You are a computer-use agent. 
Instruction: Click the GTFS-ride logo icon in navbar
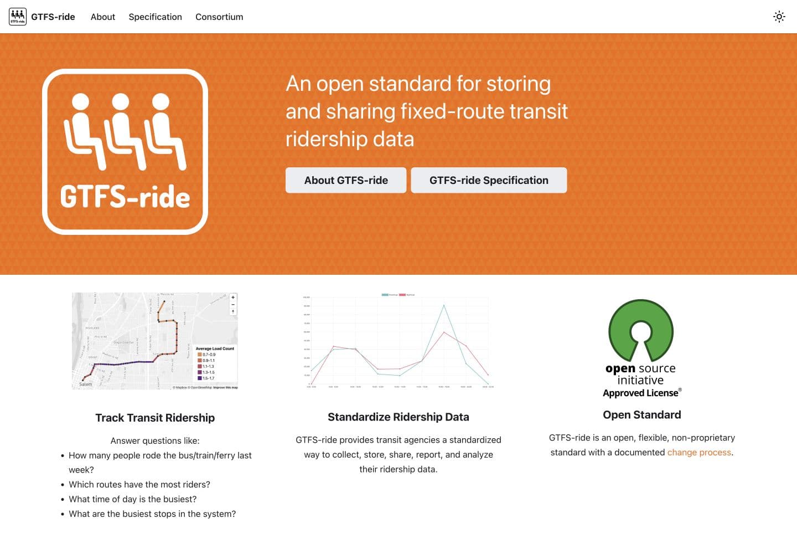18,17
